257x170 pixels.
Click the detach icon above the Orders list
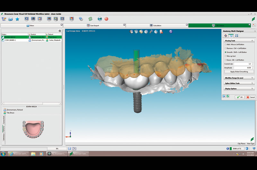(x=60, y=31)
